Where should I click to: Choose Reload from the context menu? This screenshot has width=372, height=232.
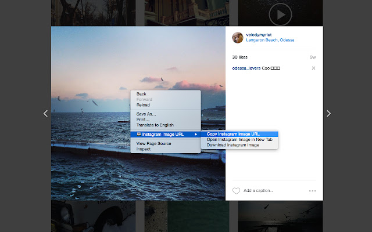(x=143, y=105)
